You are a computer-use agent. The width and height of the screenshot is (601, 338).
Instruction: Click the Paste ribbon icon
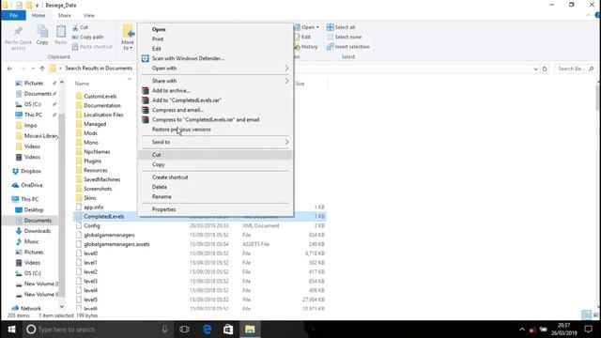point(60,36)
